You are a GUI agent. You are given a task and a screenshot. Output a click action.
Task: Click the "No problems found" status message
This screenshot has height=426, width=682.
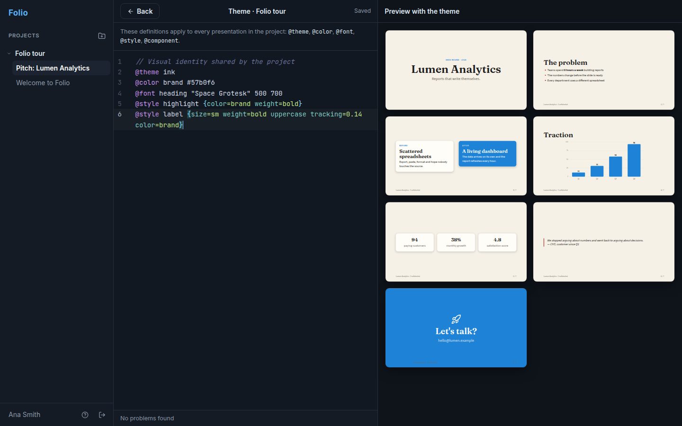(x=147, y=418)
